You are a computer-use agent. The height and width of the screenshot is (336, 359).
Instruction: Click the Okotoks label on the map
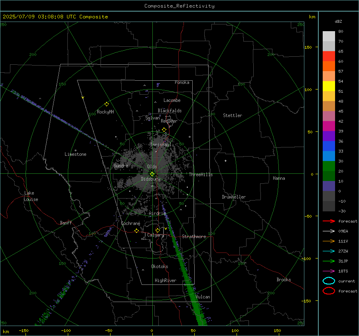[x=160, y=266]
